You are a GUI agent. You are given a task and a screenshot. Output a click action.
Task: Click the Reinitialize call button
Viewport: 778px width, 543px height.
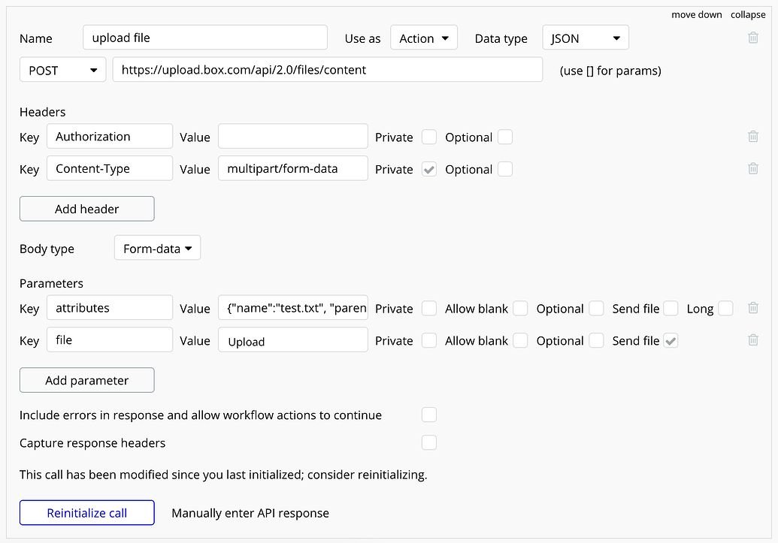(x=87, y=513)
